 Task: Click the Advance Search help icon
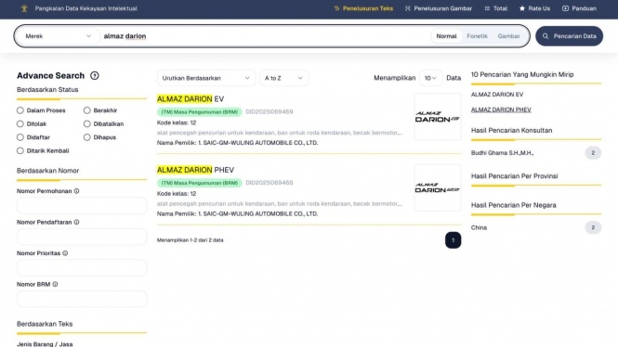pyautogui.click(x=95, y=75)
